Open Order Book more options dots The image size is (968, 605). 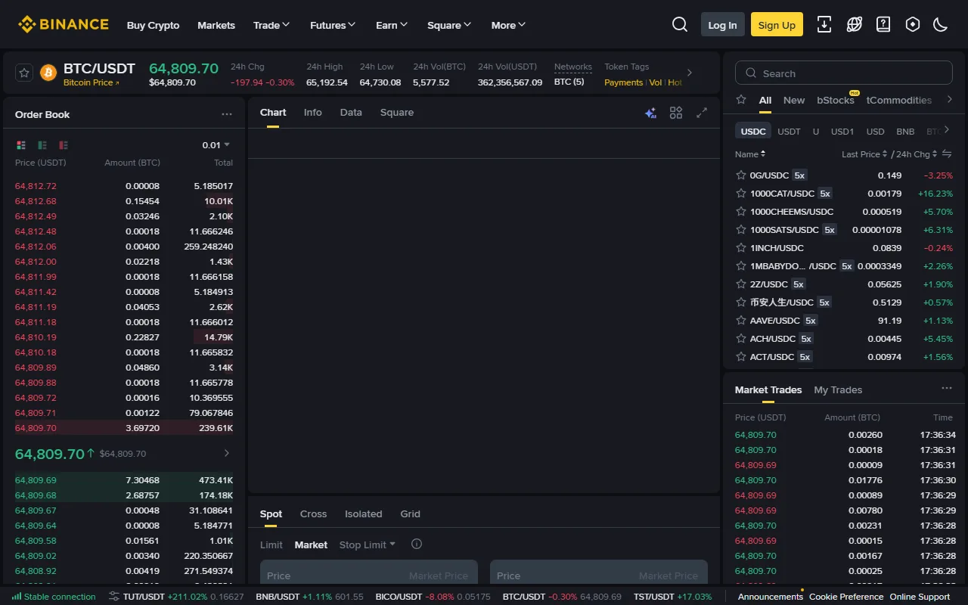point(227,114)
